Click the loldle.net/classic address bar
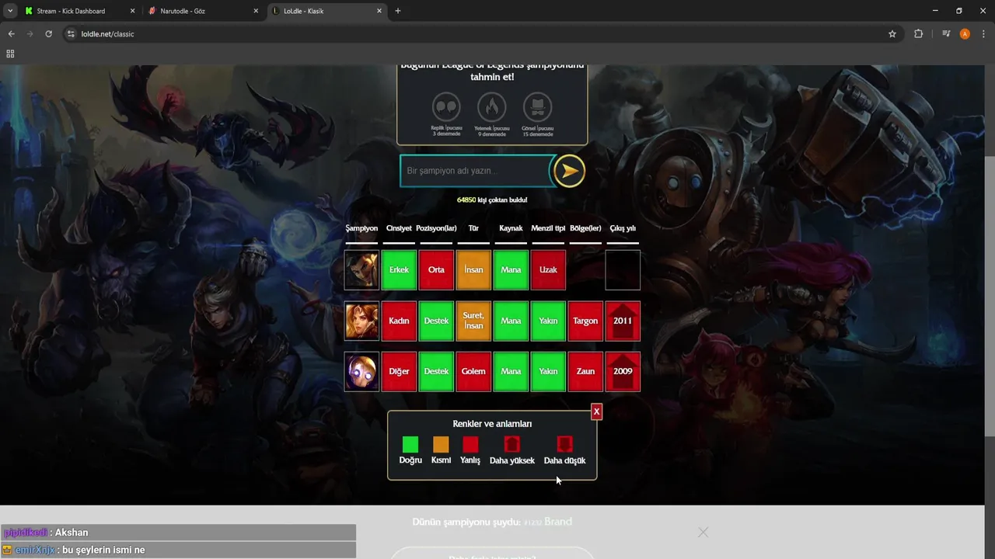Viewport: 995px width, 559px height. click(482, 34)
